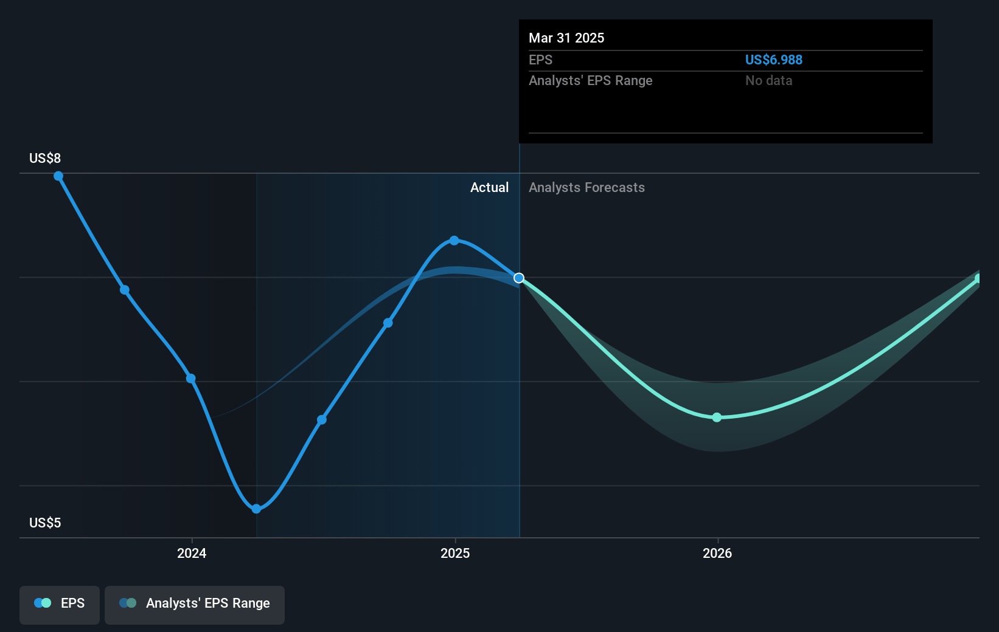
Task: Click the US$8 y-axis label
Action: [x=45, y=158]
